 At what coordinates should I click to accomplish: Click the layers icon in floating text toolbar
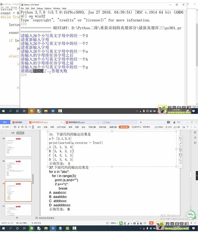point(180,138)
